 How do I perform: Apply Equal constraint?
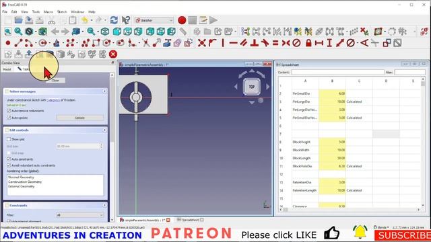275,43
